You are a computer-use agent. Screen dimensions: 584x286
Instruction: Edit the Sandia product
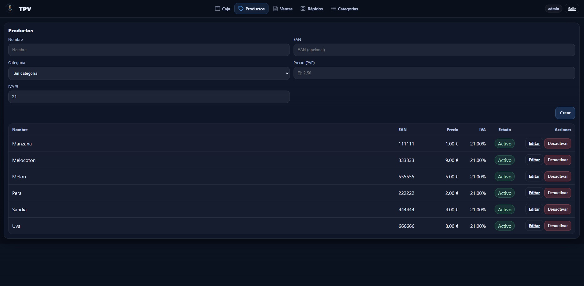click(534, 209)
